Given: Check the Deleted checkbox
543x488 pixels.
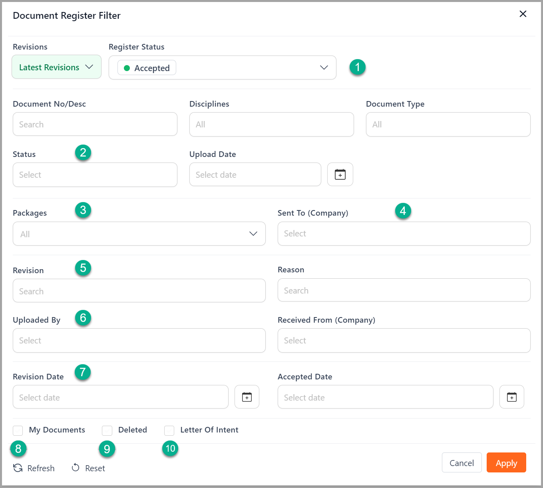Looking at the screenshot, I should tap(107, 430).
